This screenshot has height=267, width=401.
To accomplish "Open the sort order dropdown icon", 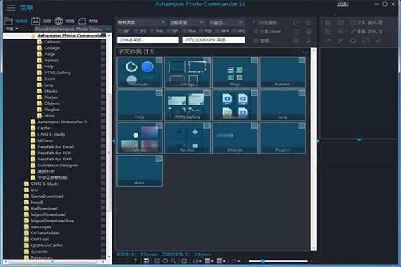I will point(196,261).
